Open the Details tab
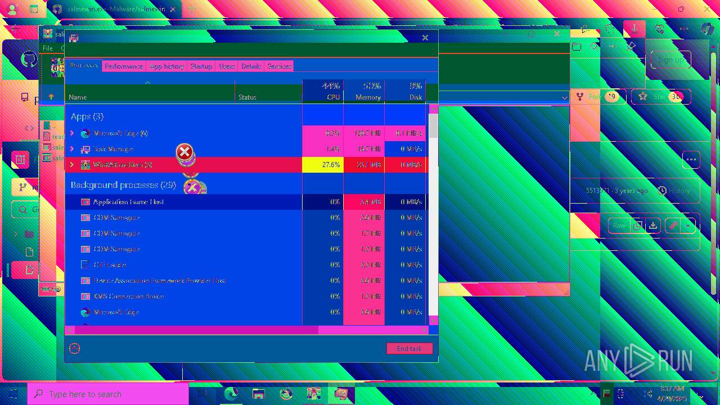This screenshot has width=720, height=405. [x=251, y=66]
